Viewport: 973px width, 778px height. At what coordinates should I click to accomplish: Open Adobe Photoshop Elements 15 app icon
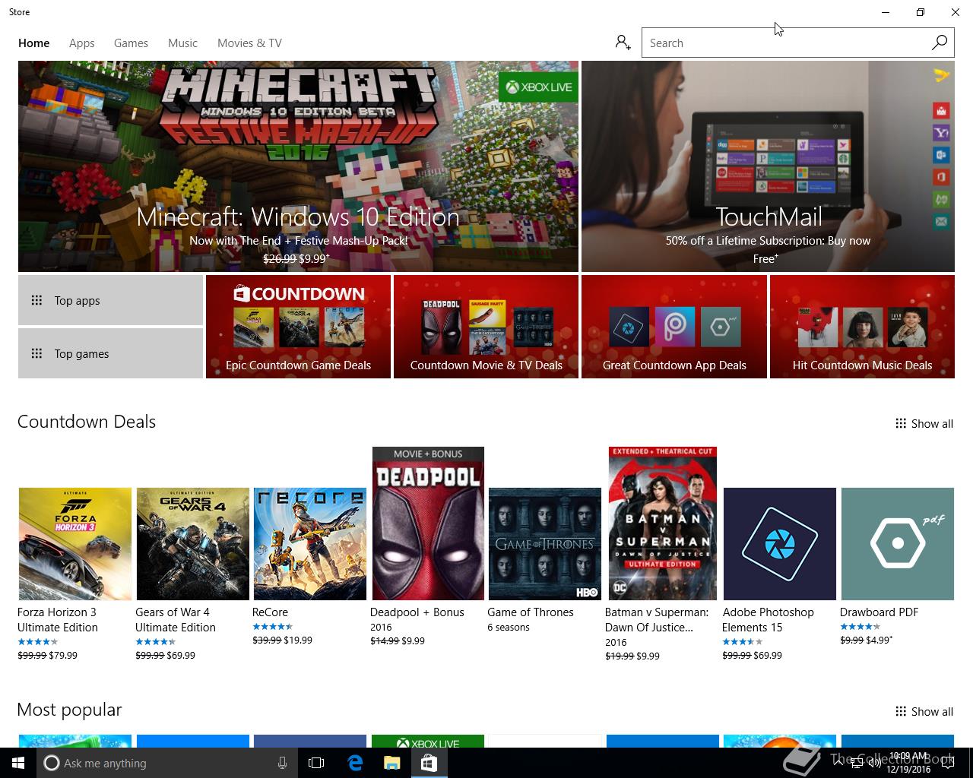coord(780,544)
